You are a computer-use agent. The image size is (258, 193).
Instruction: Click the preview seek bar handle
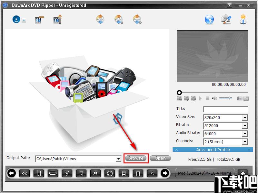(x=179, y=93)
